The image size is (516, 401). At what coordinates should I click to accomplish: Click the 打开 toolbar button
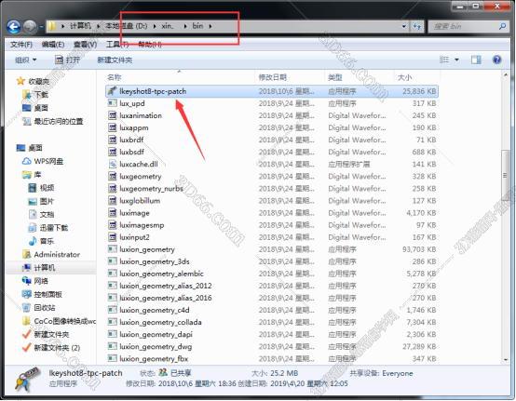coord(67,60)
